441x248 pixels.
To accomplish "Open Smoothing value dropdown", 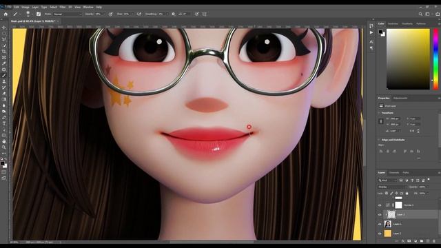I will (x=167, y=14).
